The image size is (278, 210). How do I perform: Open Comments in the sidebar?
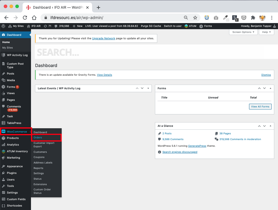(x=15, y=108)
